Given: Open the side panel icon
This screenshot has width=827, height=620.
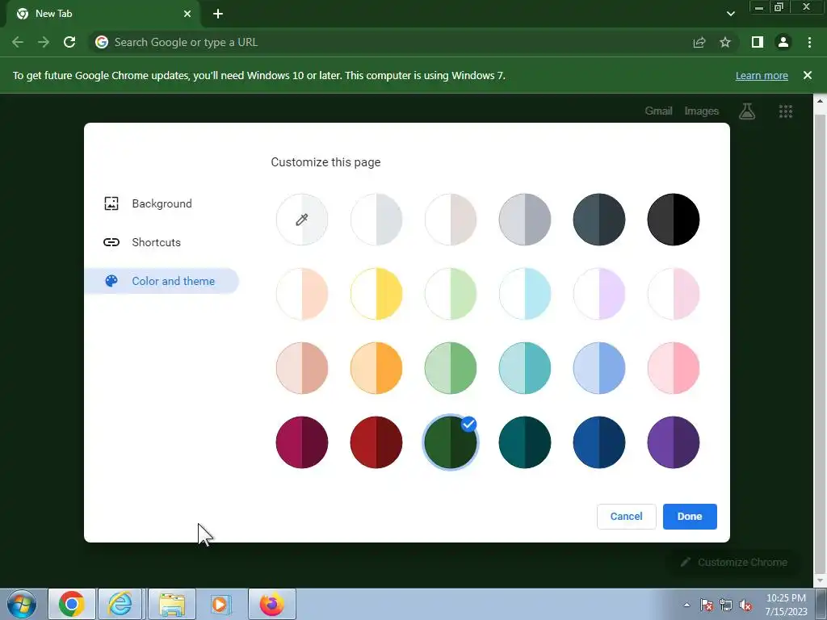Looking at the screenshot, I should point(758,42).
